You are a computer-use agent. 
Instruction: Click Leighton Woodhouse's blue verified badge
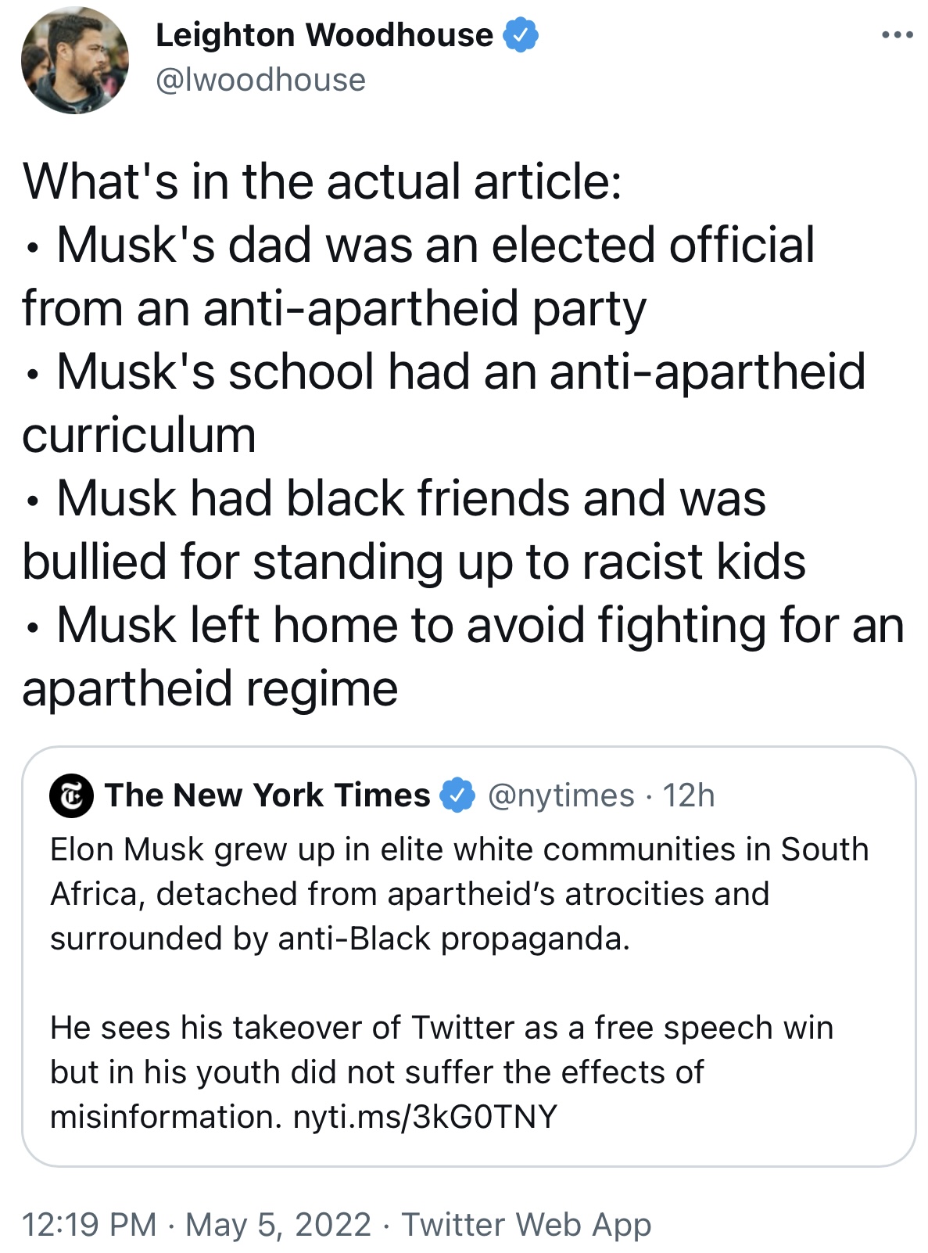click(521, 35)
